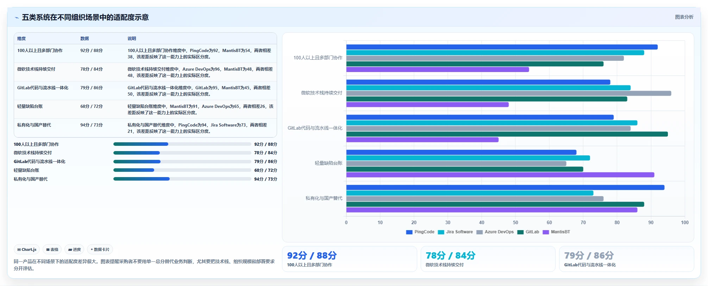Click the chart y-axis label 微软技术栈持续交付
Image resolution: width=708 pixels, height=286 pixels.
pyautogui.click(x=321, y=93)
